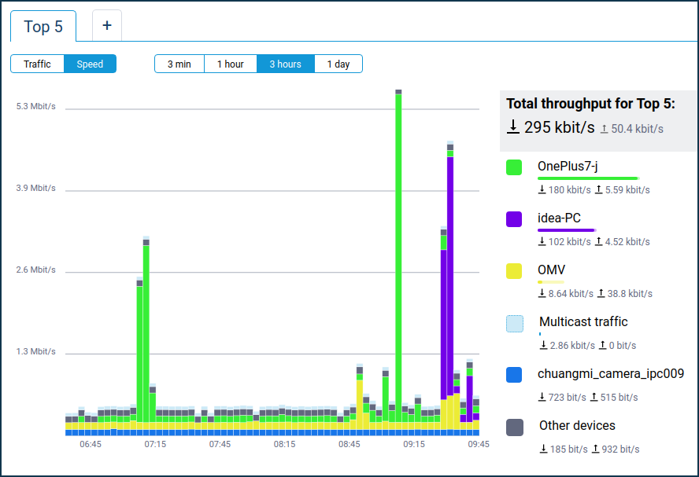699x477 pixels.
Task: Add a new tab with the plus button
Action: pos(107,25)
